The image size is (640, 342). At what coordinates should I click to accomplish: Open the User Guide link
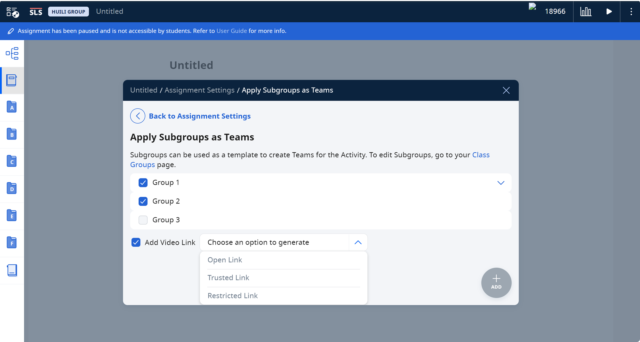(x=232, y=31)
